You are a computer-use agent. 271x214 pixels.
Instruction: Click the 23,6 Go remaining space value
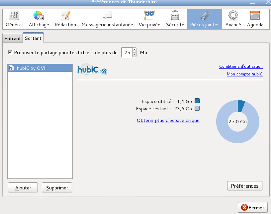point(183,109)
